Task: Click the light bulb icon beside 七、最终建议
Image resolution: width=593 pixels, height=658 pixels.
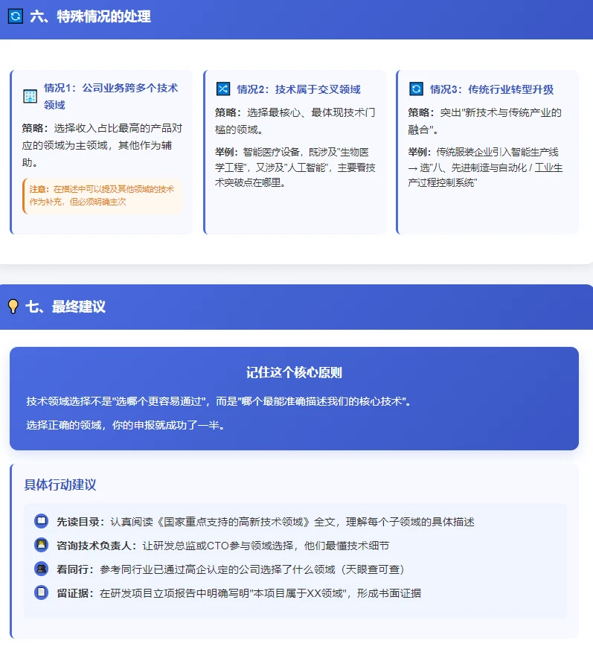Action: coord(13,307)
